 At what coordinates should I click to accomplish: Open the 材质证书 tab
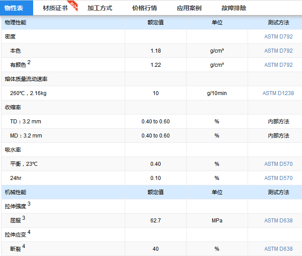coord(55,8)
